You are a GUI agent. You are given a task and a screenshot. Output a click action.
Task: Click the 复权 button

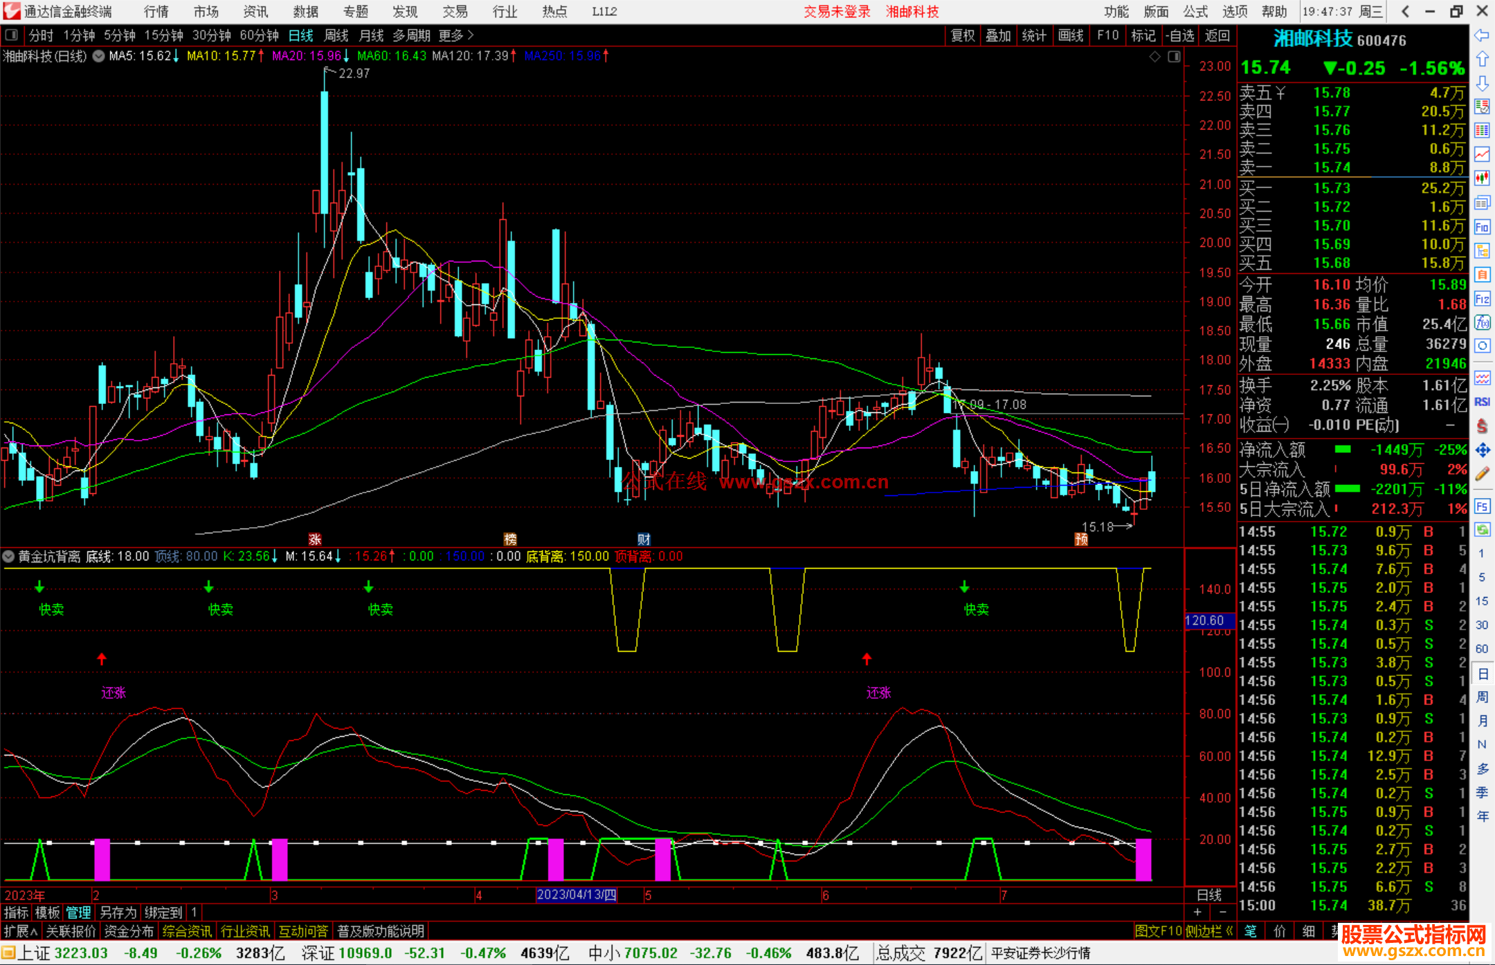(962, 35)
